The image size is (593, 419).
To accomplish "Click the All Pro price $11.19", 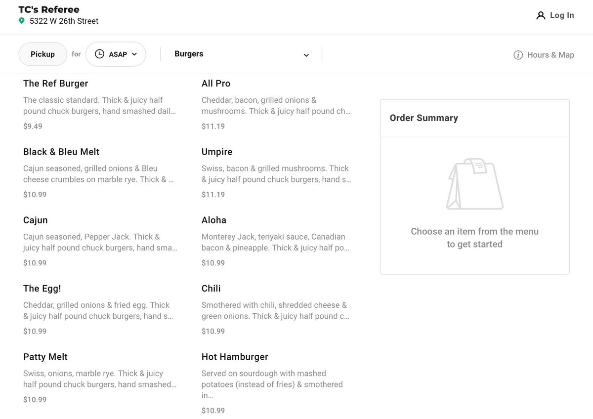I will [213, 126].
